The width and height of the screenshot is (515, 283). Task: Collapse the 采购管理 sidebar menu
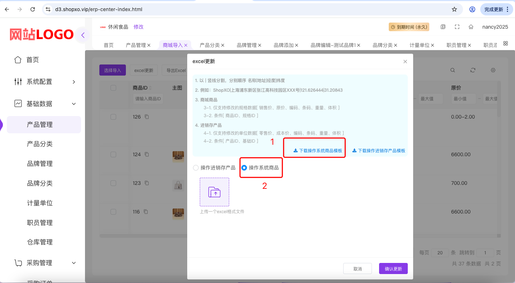44,263
